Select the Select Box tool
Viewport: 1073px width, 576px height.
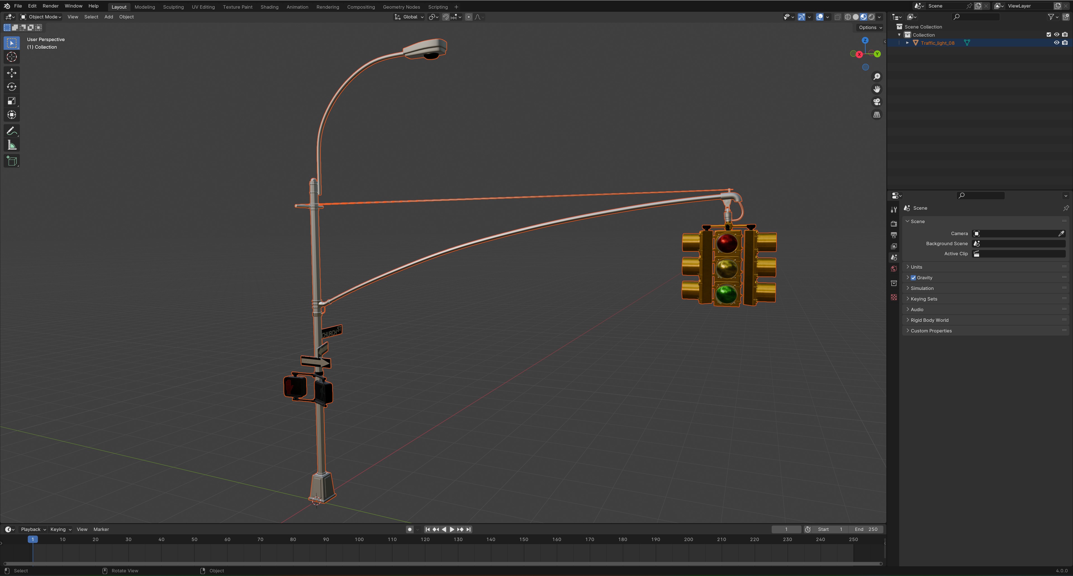pyautogui.click(x=12, y=43)
